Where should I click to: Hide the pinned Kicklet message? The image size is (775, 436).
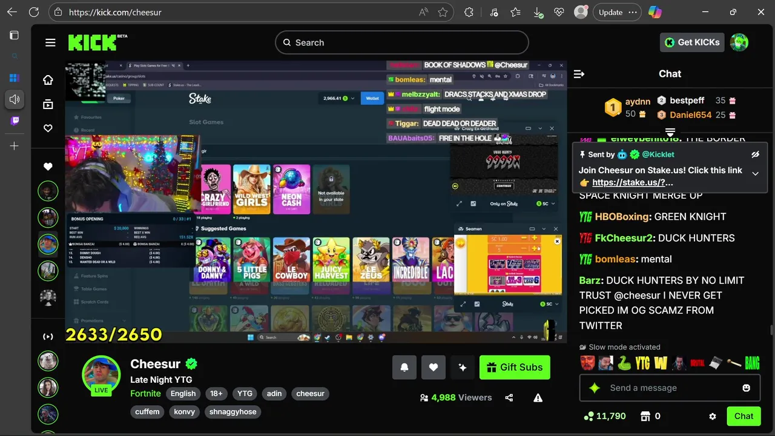755,154
